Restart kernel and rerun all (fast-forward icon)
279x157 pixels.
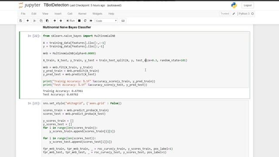pos(91,20)
